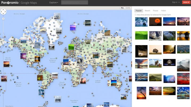Viewport: 191px width, 107px height.
Task: Open the green field photo marker on map
Action: (x=71, y=47)
